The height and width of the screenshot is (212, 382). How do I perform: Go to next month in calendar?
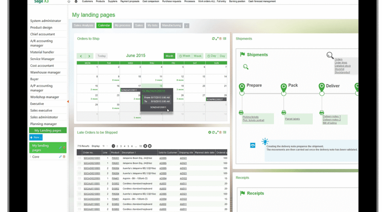point(89,56)
